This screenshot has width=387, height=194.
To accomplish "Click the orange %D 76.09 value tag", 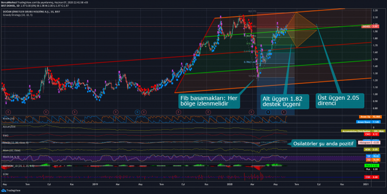I will pyautogui.click(x=373, y=160).
